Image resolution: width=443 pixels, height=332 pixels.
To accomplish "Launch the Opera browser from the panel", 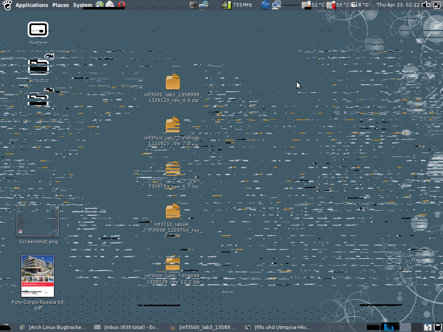I will point(122,5).
